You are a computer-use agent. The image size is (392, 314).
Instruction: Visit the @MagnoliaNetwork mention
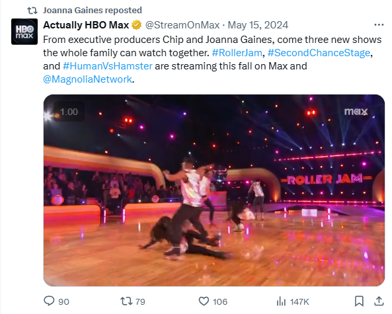tap(87, 79)
